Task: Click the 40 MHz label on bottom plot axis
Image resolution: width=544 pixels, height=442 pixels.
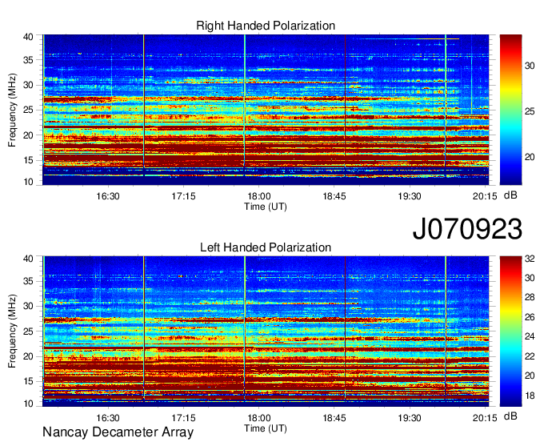Action: (28, 259)
